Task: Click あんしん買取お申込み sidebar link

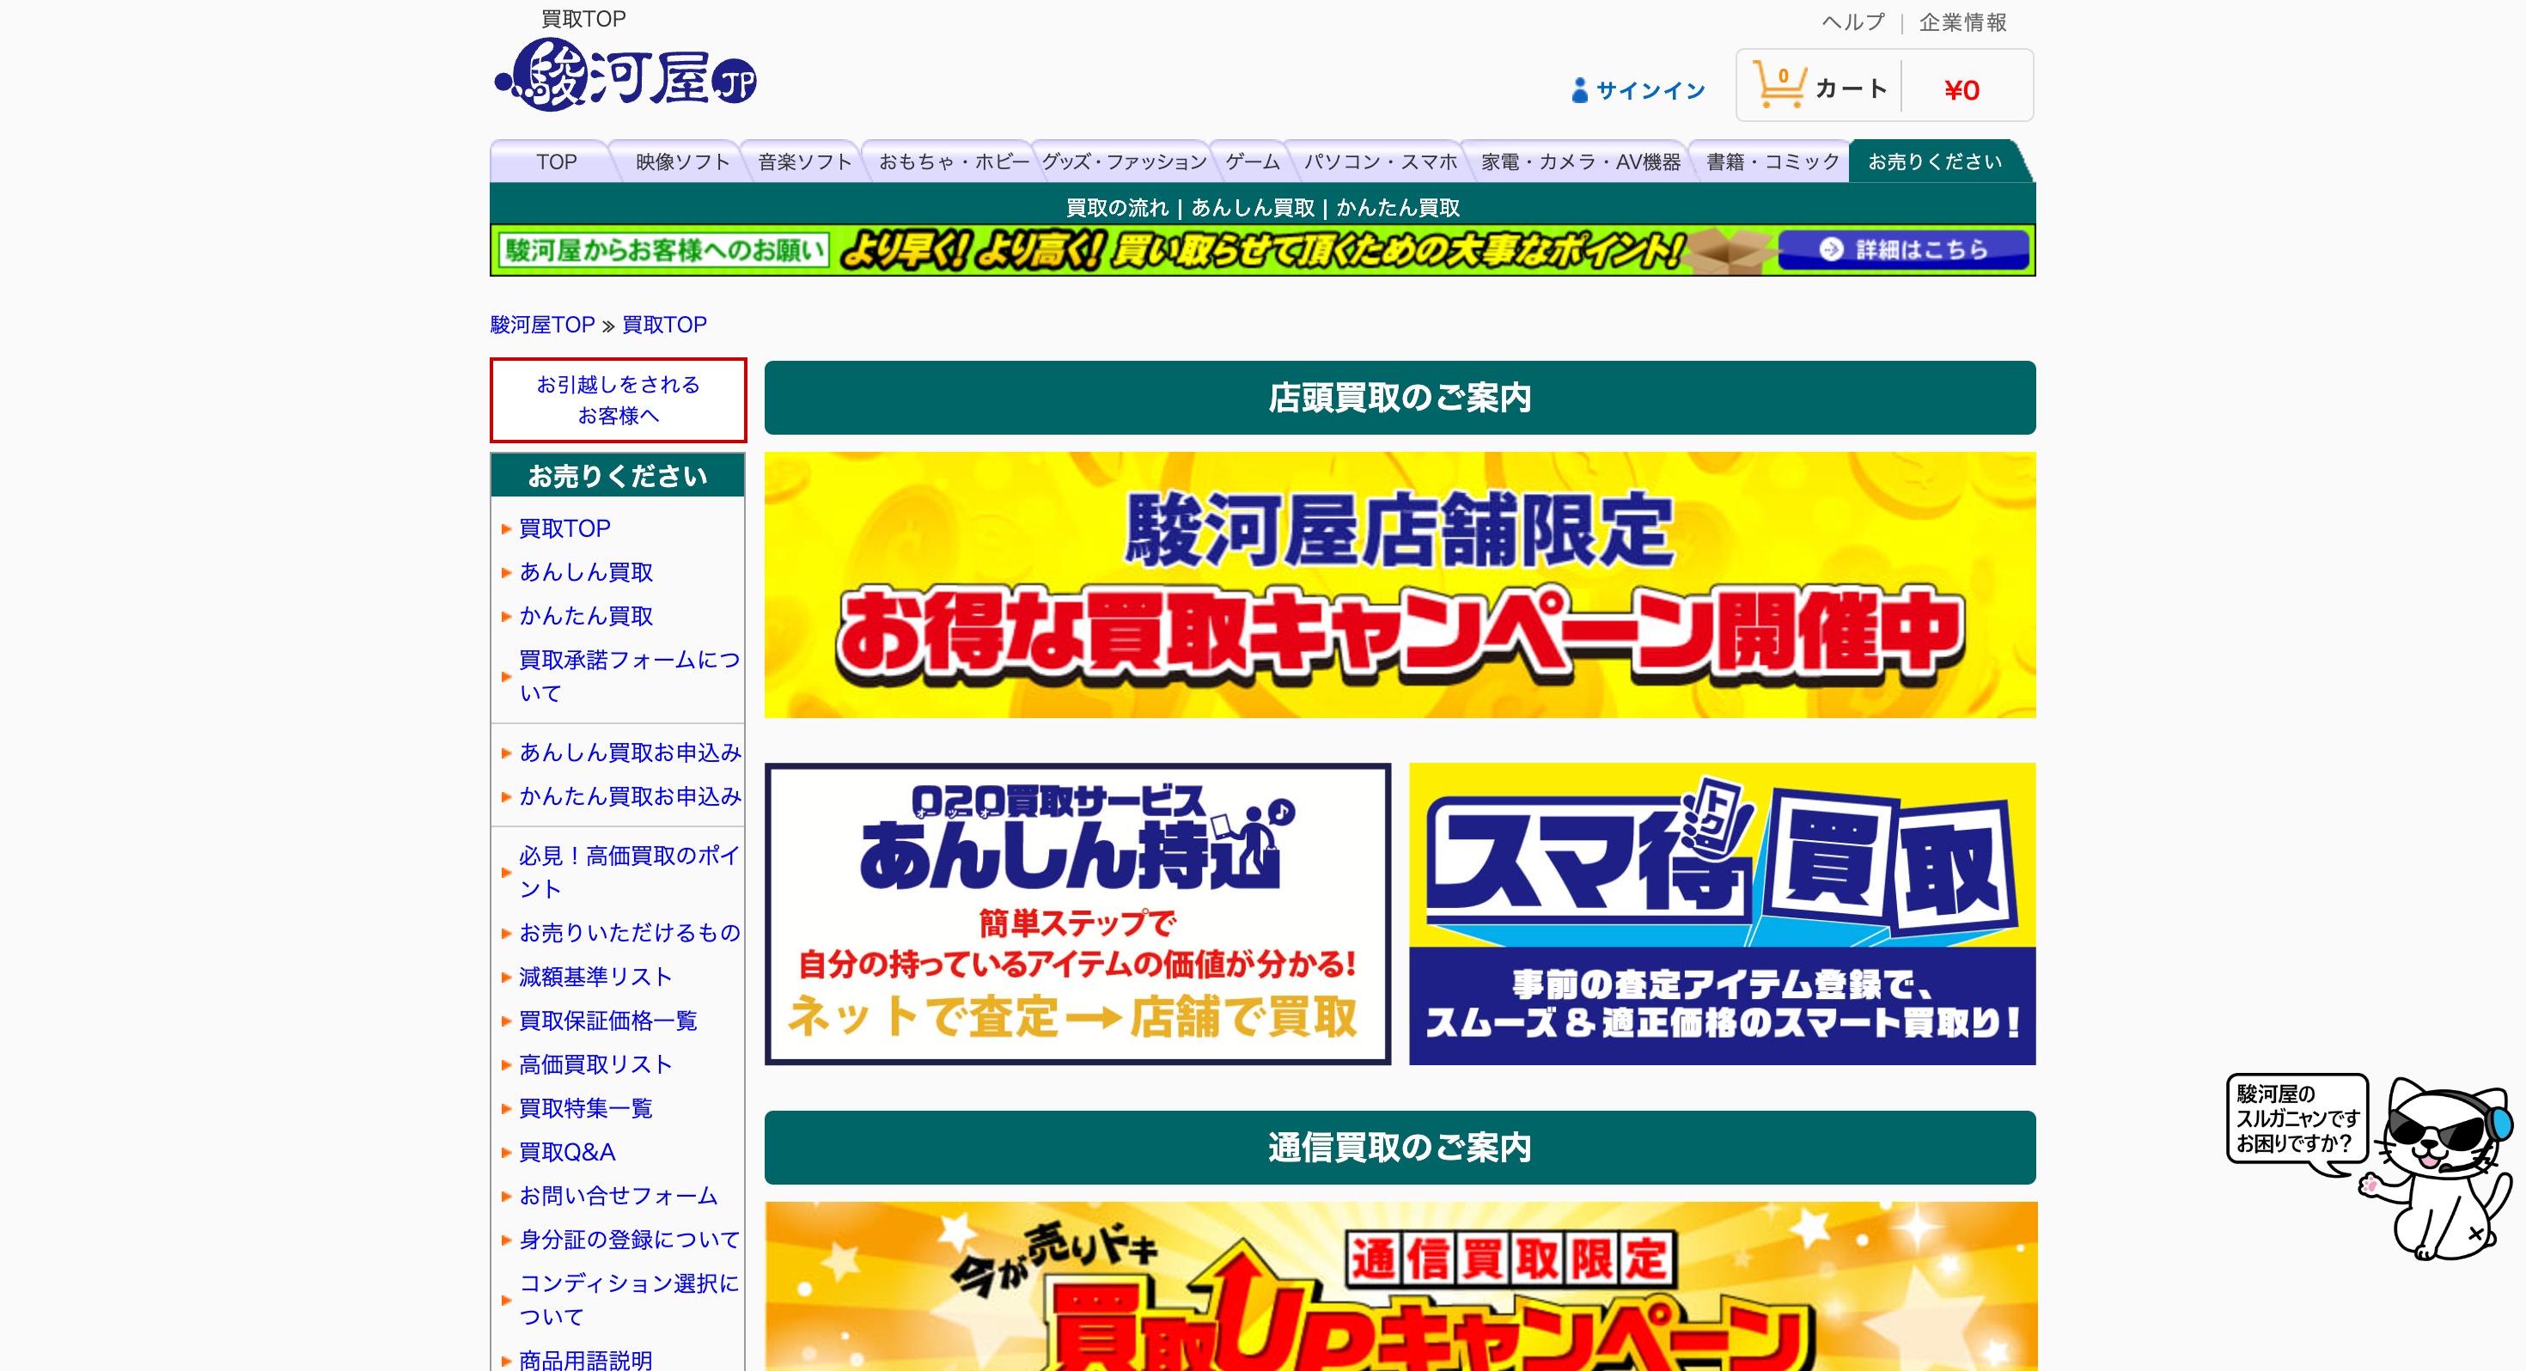Action: (630, 753)
